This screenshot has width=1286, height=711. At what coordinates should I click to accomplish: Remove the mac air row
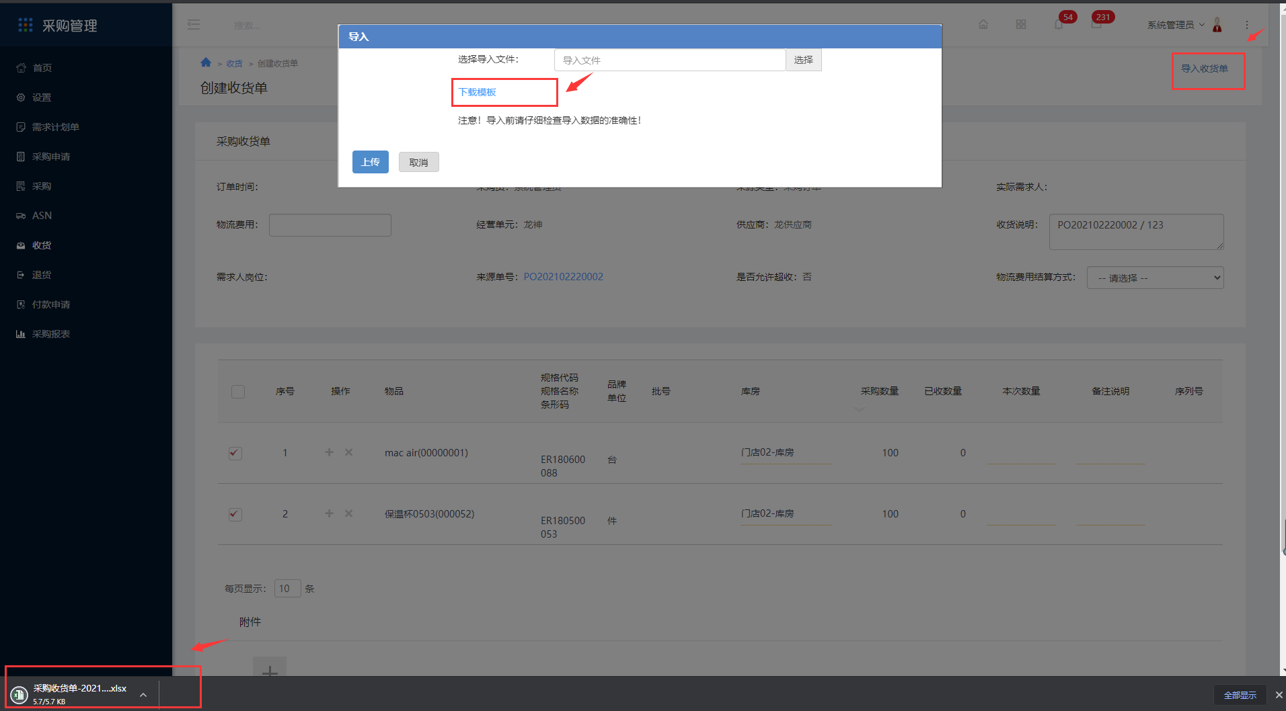[348, 452]
